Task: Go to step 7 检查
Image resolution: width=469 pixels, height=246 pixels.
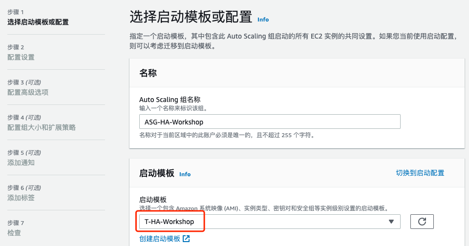Action: coord(14,233)
